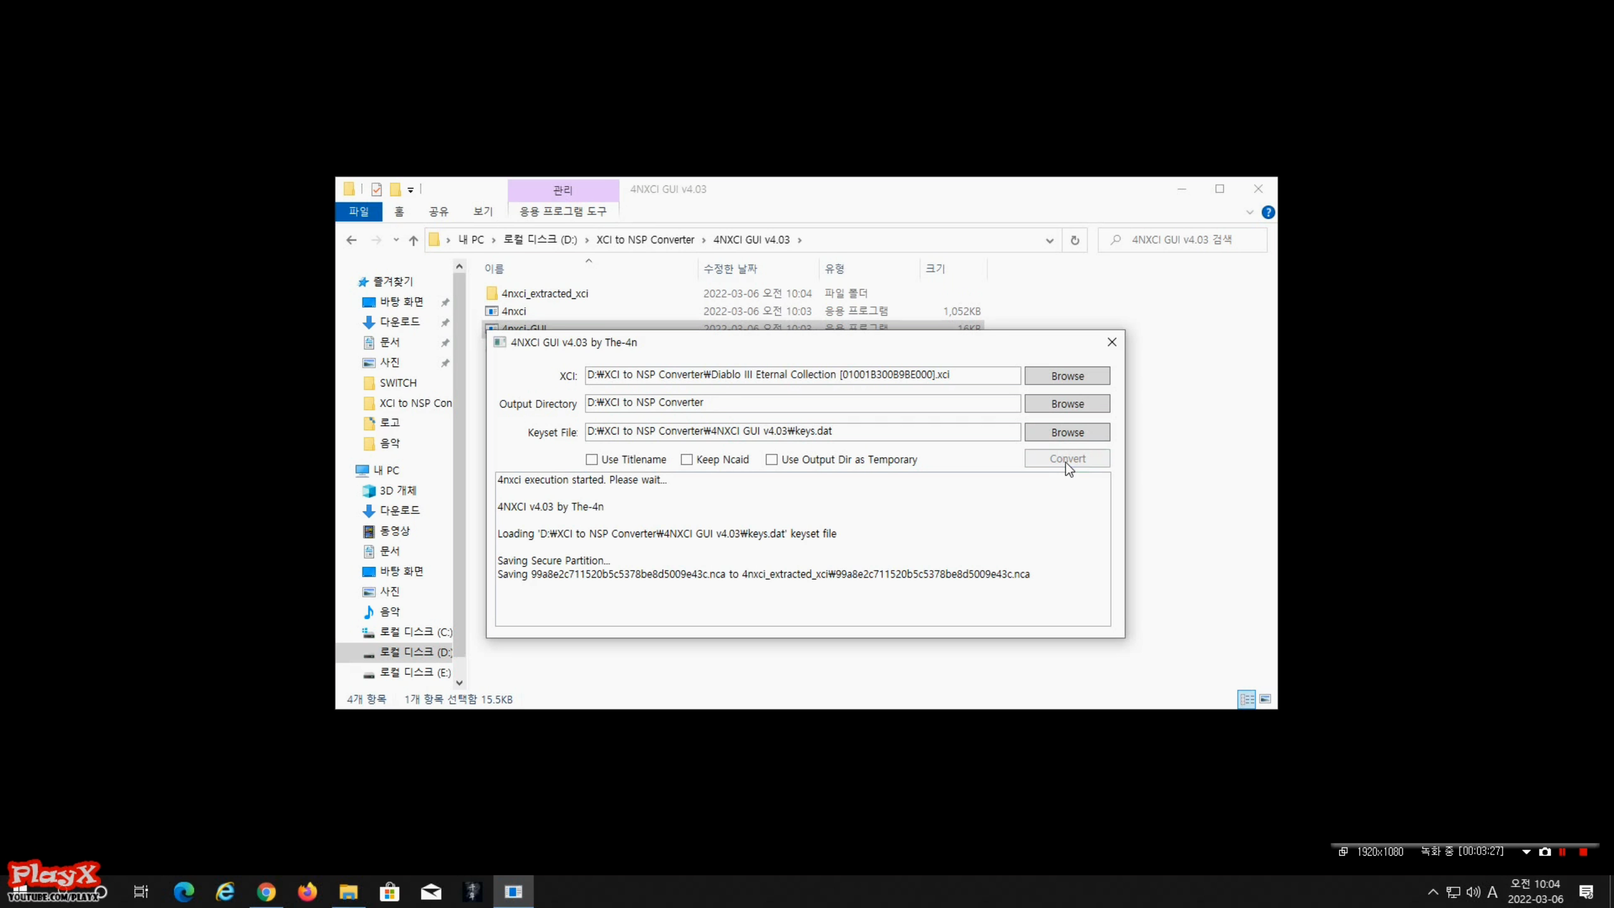Image resolution: width=1614 pixels, height=908 pixels.
Task: Click the back navigation arrow
Action: point(352,240)
